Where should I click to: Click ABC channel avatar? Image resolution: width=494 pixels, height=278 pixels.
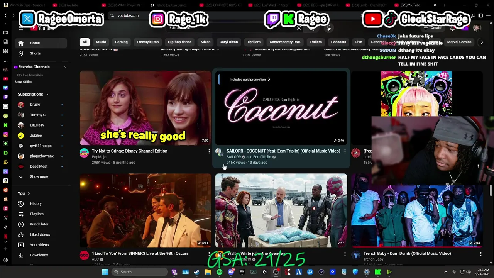[x=84, y=256]
